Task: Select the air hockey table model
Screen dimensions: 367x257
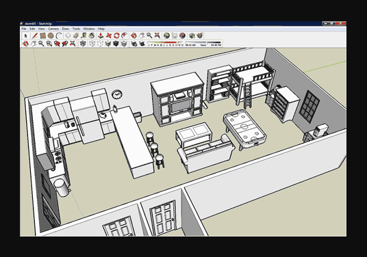Action: coord(244,130)
